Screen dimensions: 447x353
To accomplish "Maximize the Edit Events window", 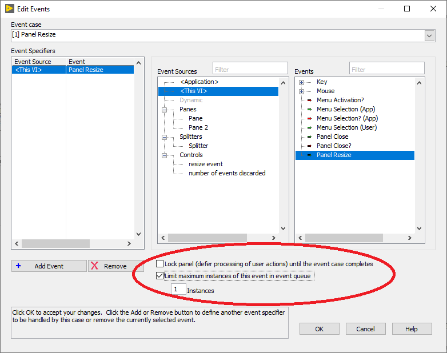I will point(407,9).
